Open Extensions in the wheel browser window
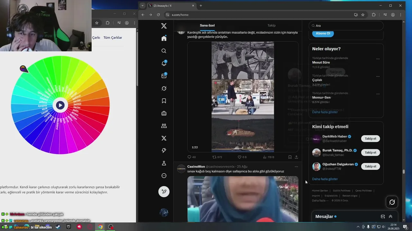412x231 pixels. pos(108,23)
